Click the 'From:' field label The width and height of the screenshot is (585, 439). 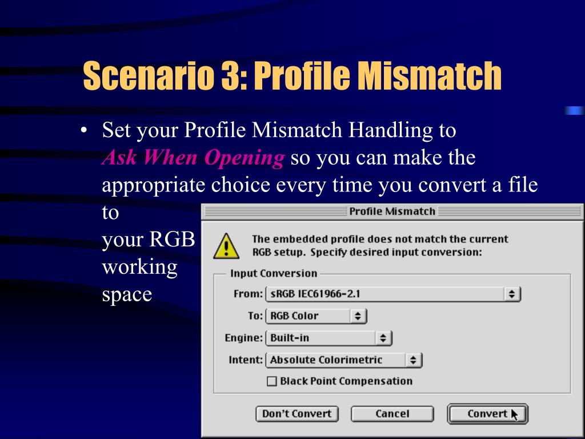pyautogui.click(x=248, y=294)
